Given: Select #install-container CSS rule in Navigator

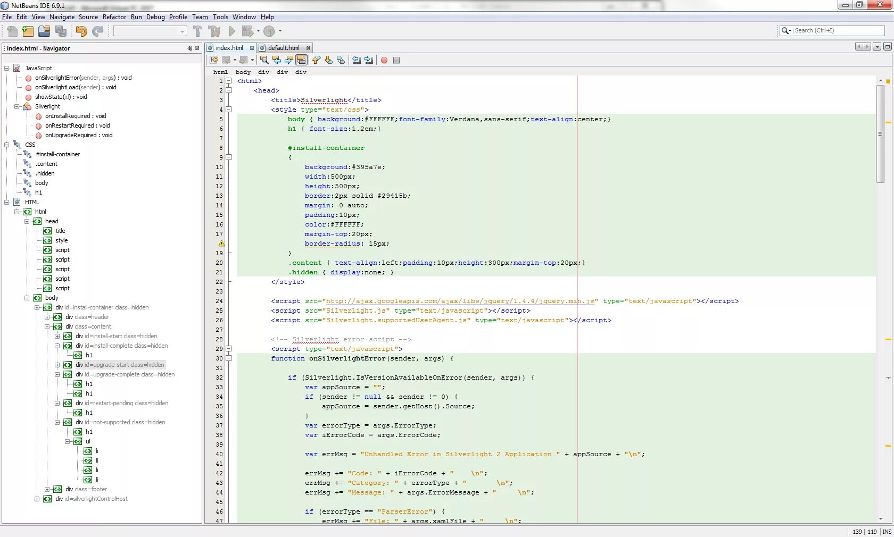Looking at the screenshot, I should click(x=57, y=154).
